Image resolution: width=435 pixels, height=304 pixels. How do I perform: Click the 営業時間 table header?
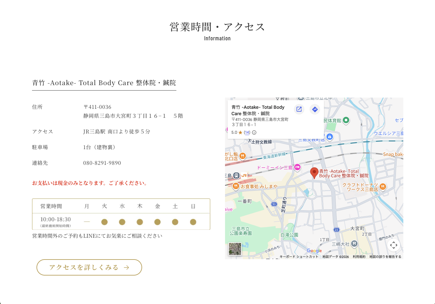click(51, 206)
